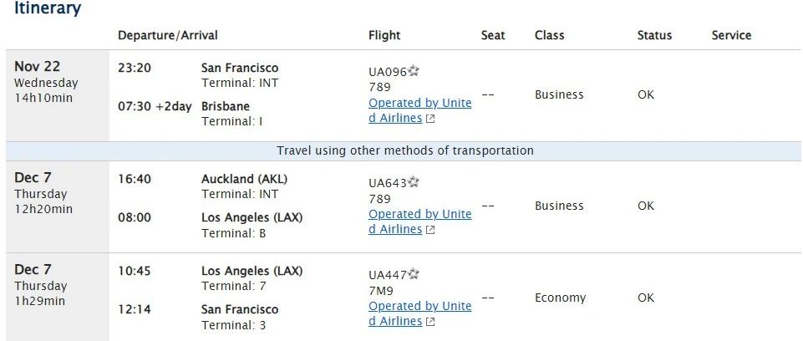Viewport: 803px width, 341px height.
Task: Click external link icon for UA447 operator
Action: click(x=430, y=322)
